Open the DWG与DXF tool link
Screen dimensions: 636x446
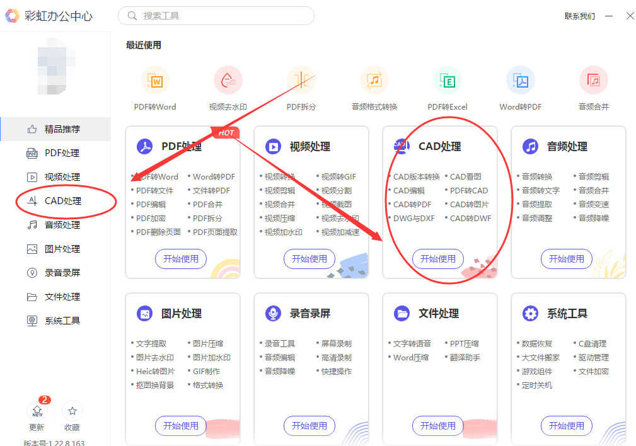tap(413, 218)
